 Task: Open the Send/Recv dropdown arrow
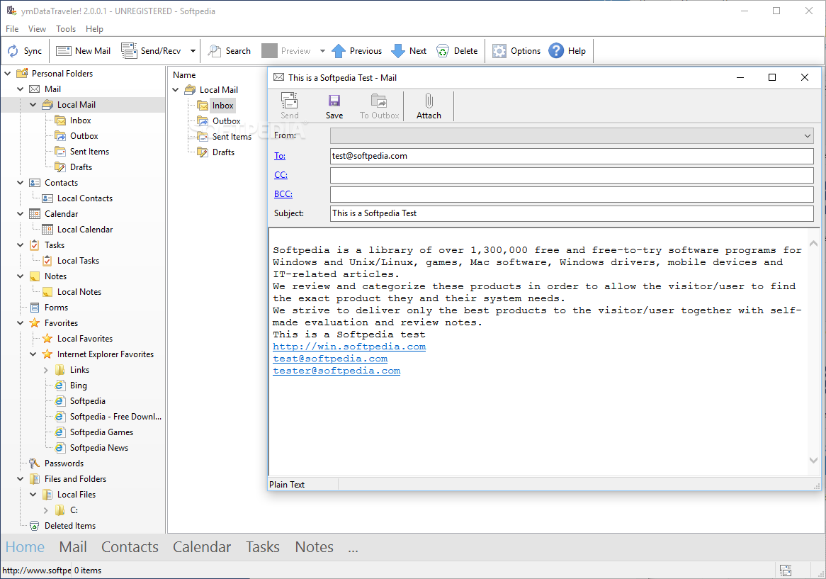(x=193, y=51)
